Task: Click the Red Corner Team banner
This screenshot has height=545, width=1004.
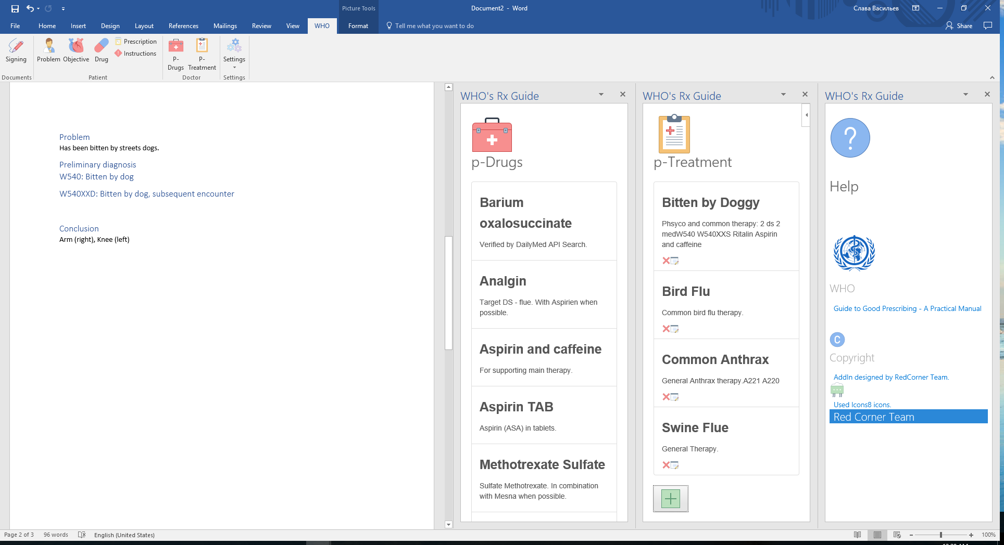Action: pos(908,417)
